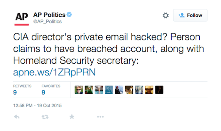
Task: Open the avatar with the red hat
Action: point(119,90)
